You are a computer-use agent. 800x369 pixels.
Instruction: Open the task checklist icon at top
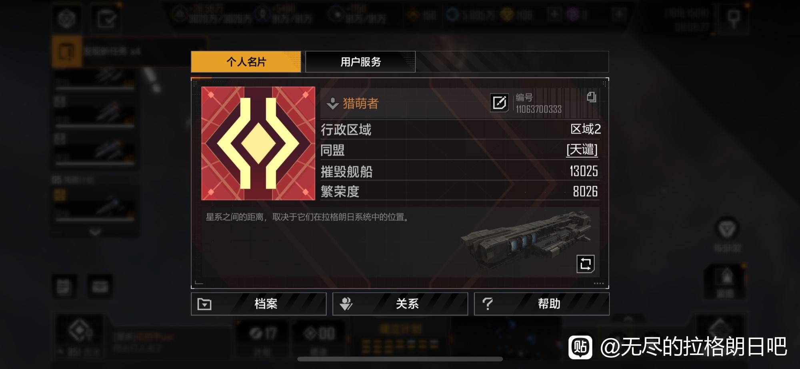(107, 18)
